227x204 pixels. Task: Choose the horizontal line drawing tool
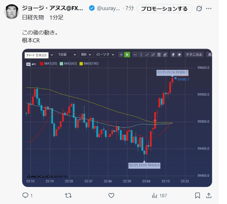[135, 55]
